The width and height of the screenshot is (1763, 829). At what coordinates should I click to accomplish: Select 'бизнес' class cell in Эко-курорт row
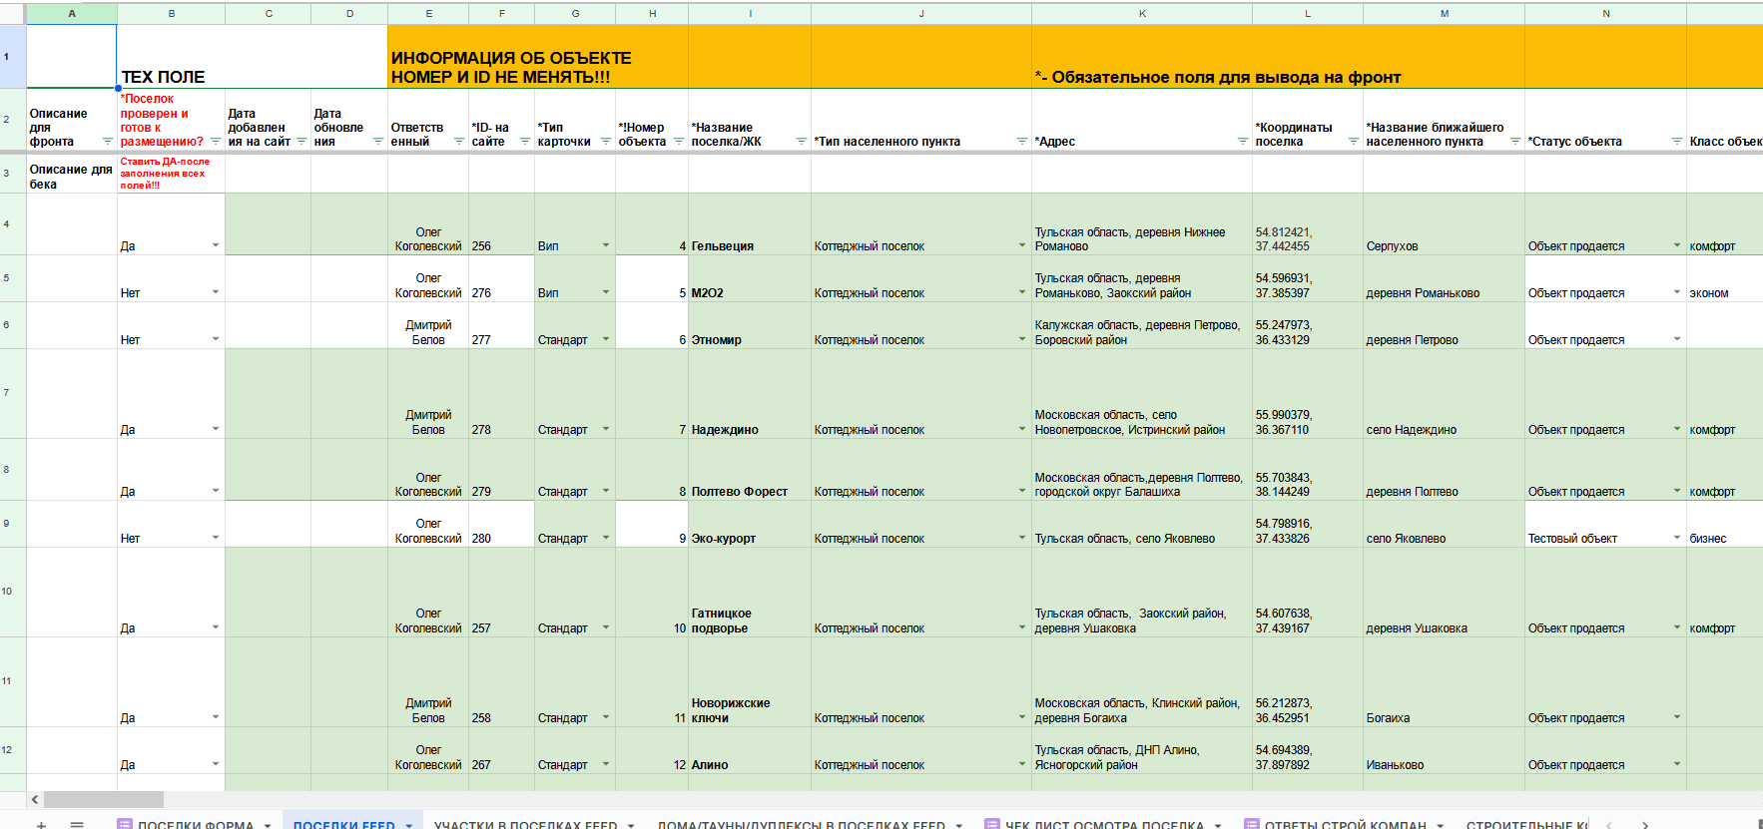[x=1725, y=524]
